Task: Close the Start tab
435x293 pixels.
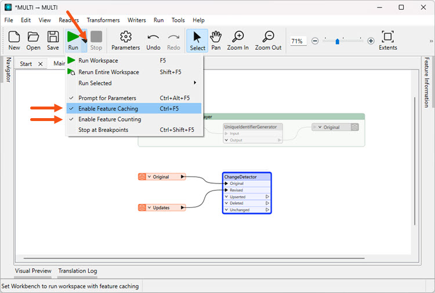Action: click(x=41, y=64)
